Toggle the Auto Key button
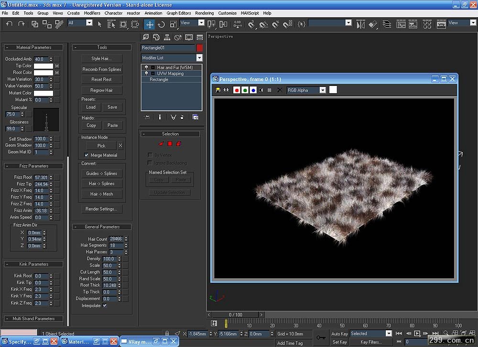 [339, 334]
